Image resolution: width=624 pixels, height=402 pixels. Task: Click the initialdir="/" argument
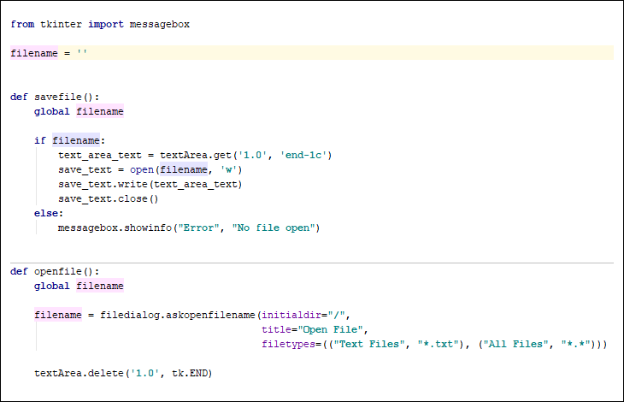[x=303, y=315]
